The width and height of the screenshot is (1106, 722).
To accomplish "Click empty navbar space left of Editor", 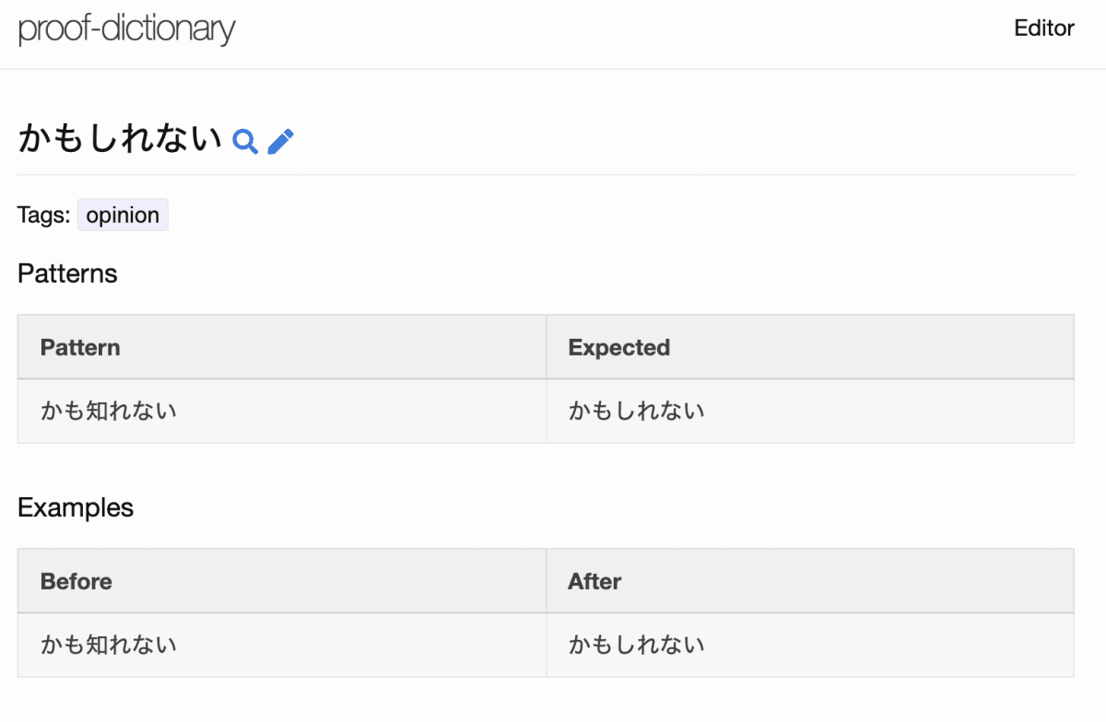I will (627, 29).
